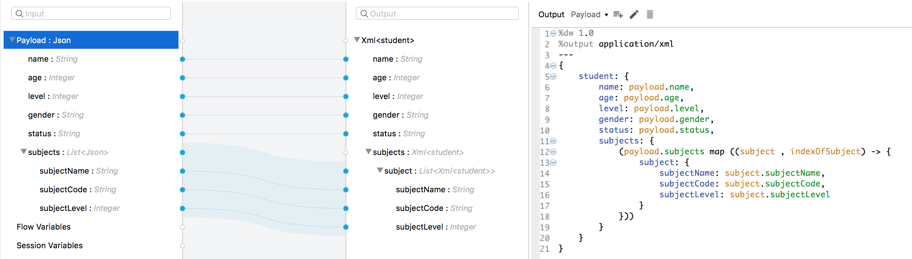
Task: Collapse the Payload : Json tree node
Action: 12,40
